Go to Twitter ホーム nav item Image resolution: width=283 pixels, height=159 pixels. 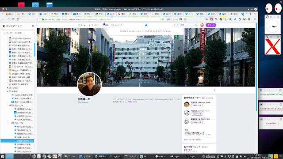point(81,25)
